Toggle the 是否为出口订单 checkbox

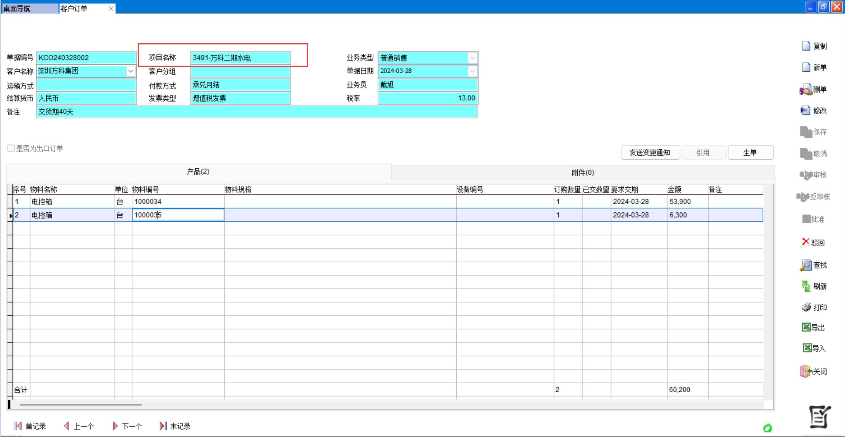tap(11, 149)
